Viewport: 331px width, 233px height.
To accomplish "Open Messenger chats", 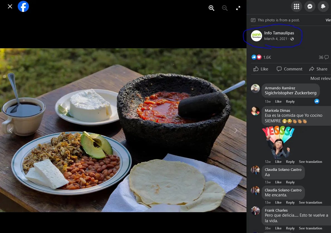I will tap(310, 6).
